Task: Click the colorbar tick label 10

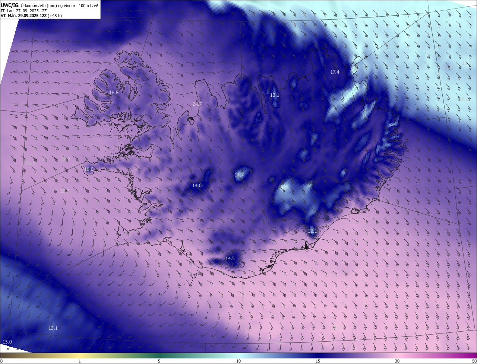Action: [x=238, y=361]
